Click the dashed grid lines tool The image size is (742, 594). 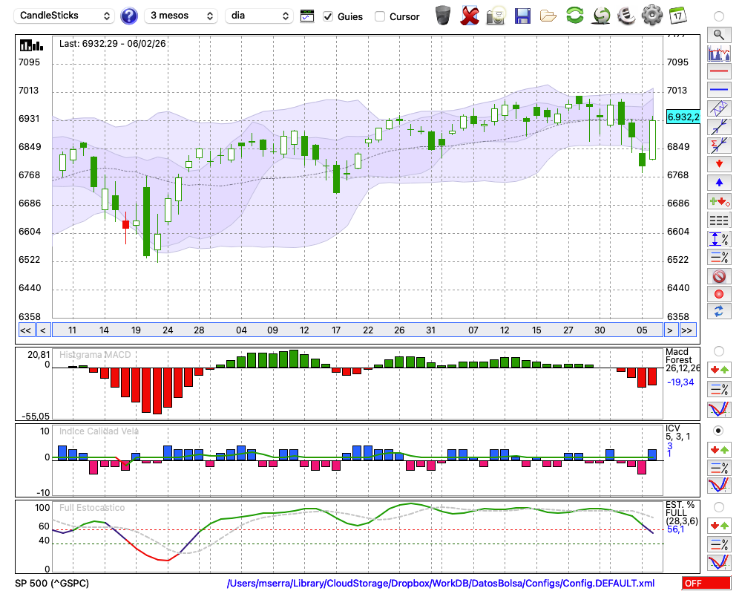(x=719, y=221)
